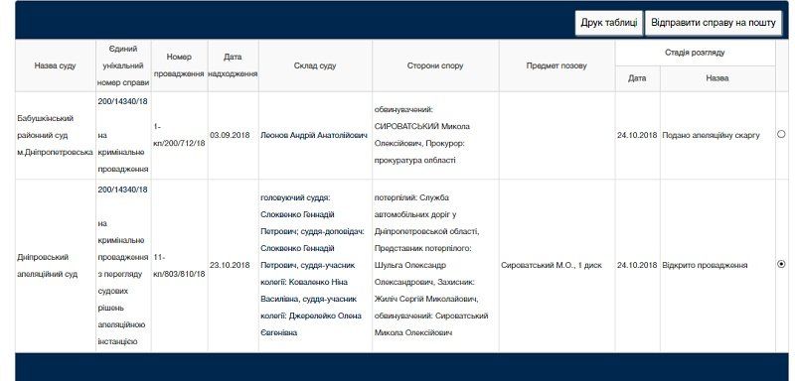This screenshot has width=795, height=381.
Task: Click judge name 'Леонов Андрій Анатолійович'
Action: click(314, 135)
